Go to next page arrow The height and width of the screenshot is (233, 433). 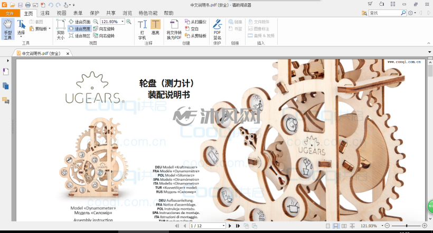click(230, 226)
